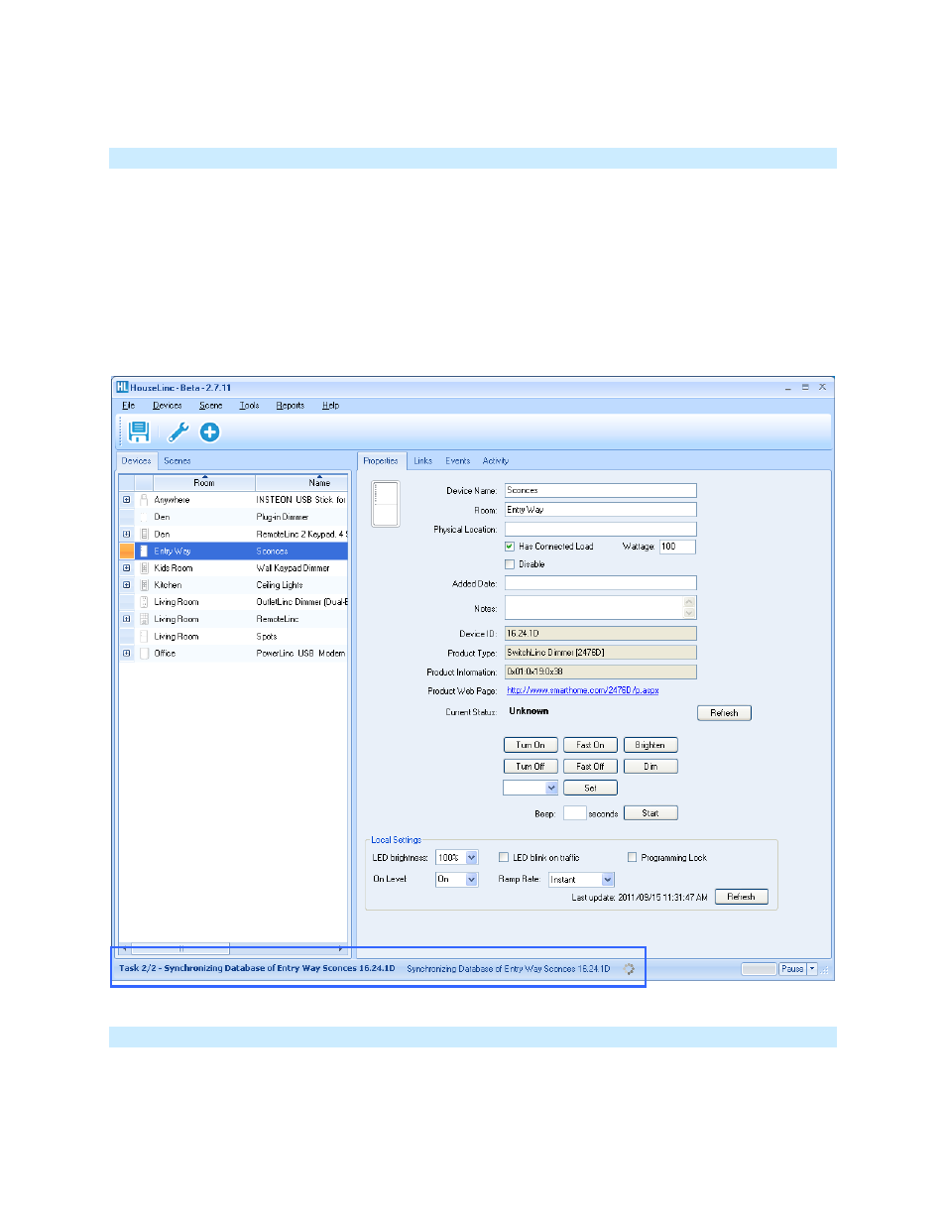Click the Beep Start button
Screen dimensions: 946x1225
coord(650,812)
